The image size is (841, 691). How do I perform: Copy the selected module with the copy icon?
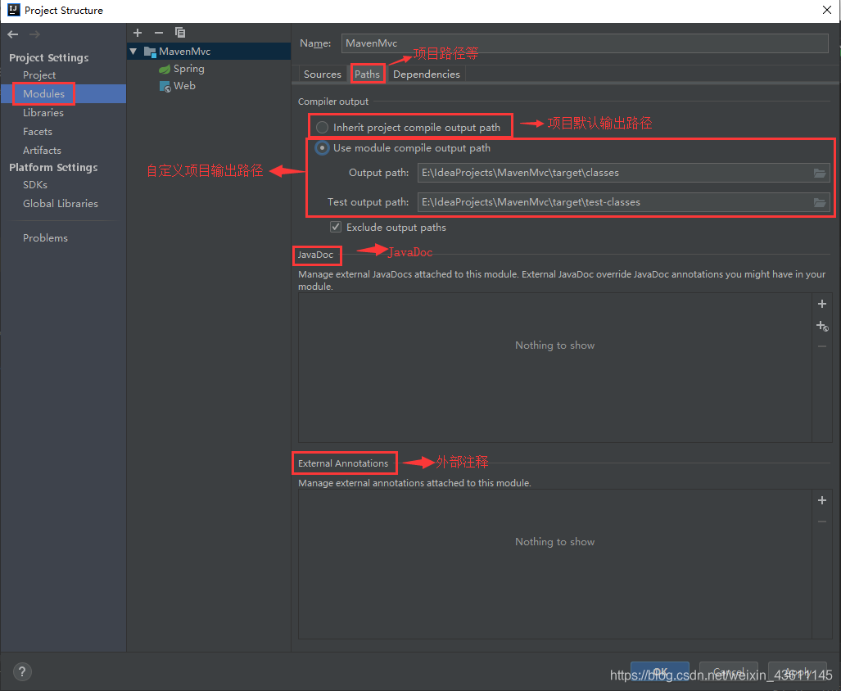tap(180, 33)
